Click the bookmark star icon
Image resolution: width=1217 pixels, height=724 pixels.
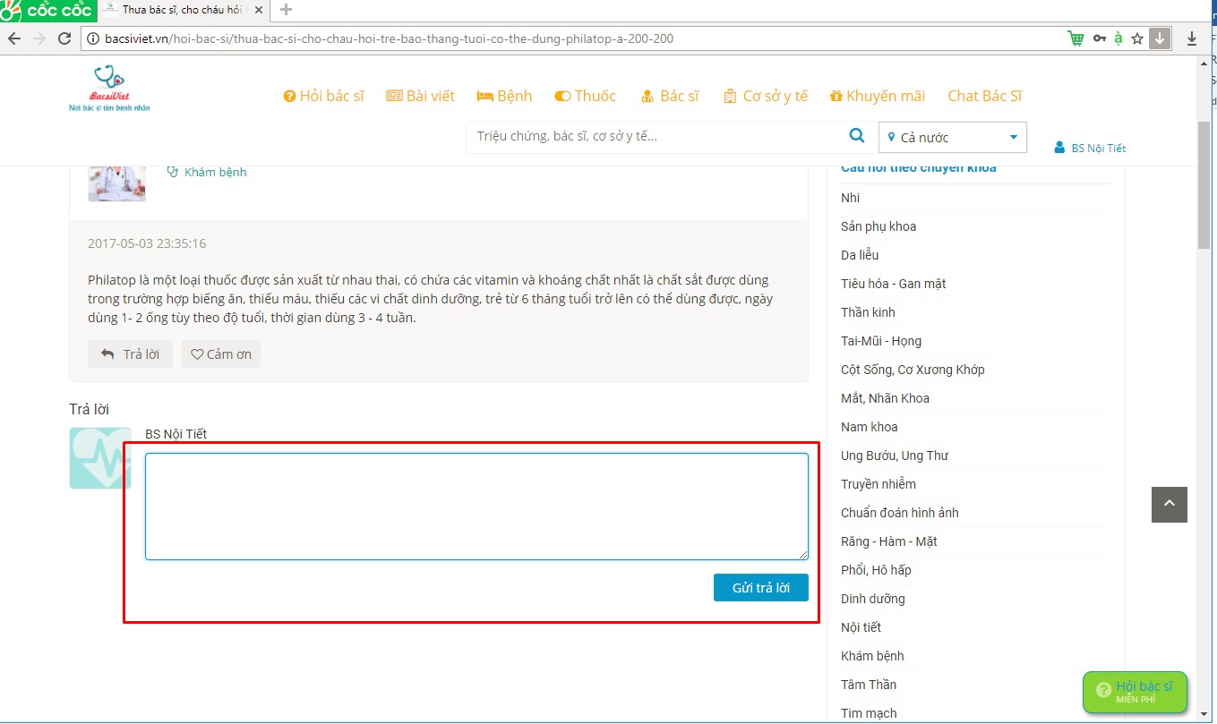click(x=1136, y=38)
